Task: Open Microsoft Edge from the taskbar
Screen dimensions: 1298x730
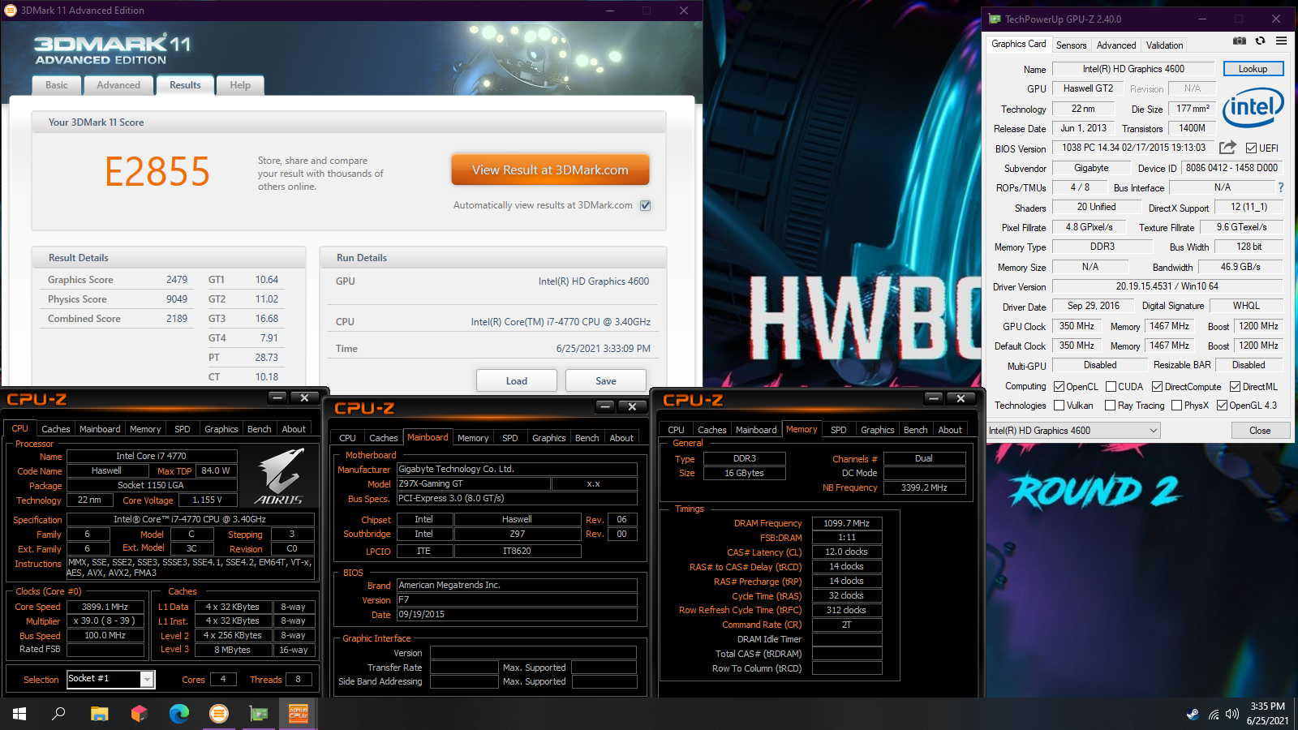Action: (178, 714)
